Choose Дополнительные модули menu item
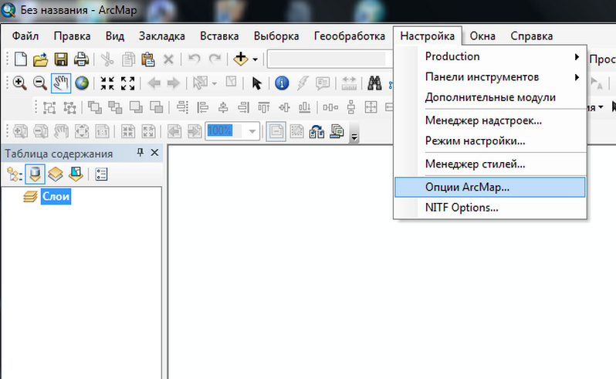 490,97
